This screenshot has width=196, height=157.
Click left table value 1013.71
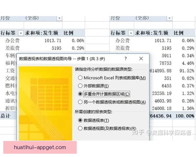point(53,41)
